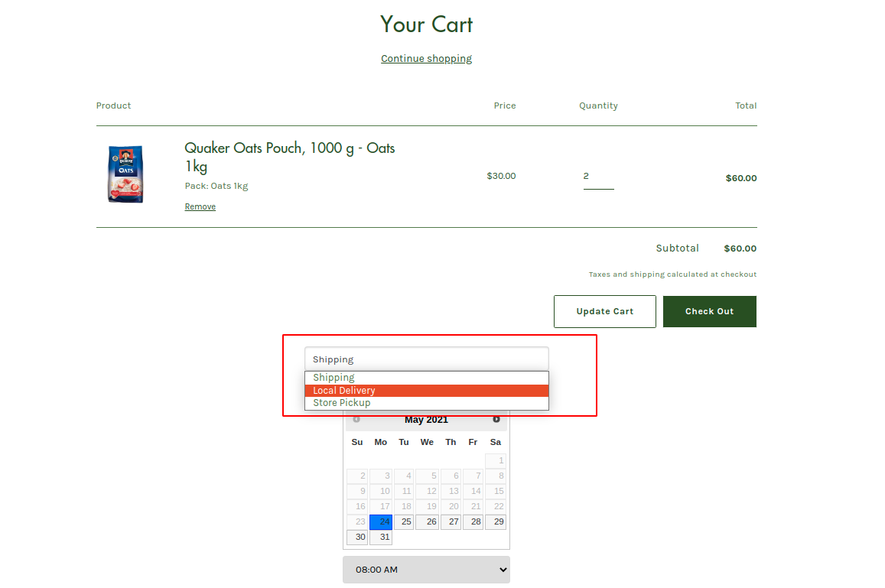Click the Update Cart button
885x588 pixels.
[x=604, y=311]
